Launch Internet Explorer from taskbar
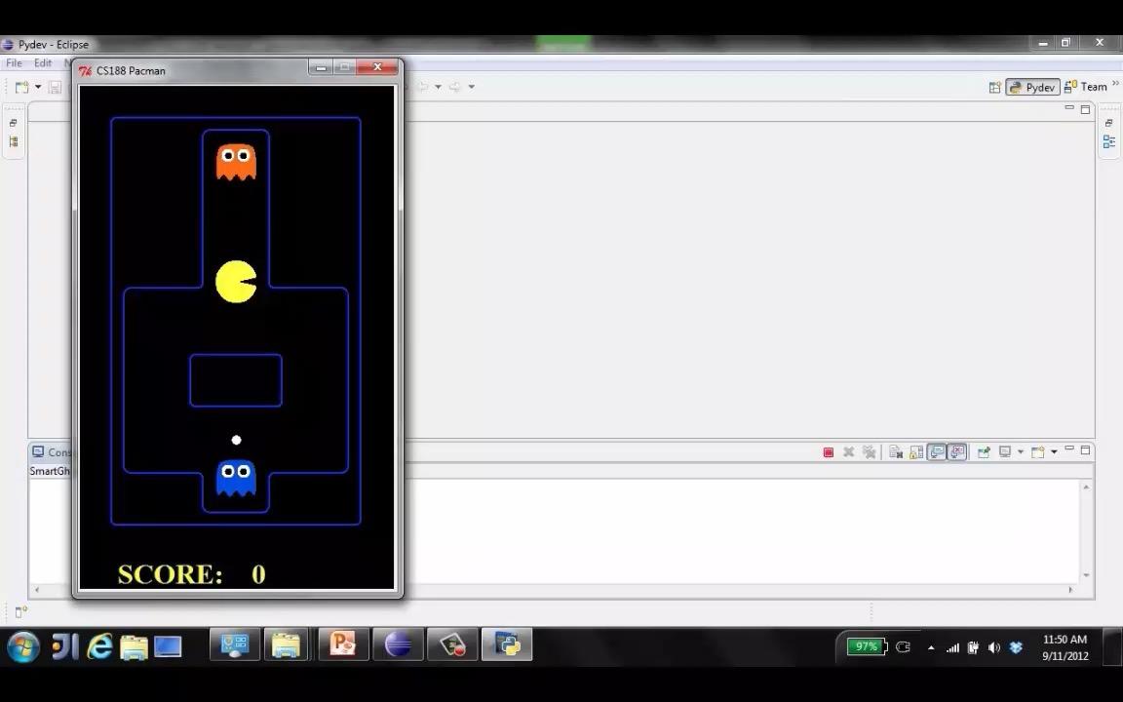 [99, 646]
